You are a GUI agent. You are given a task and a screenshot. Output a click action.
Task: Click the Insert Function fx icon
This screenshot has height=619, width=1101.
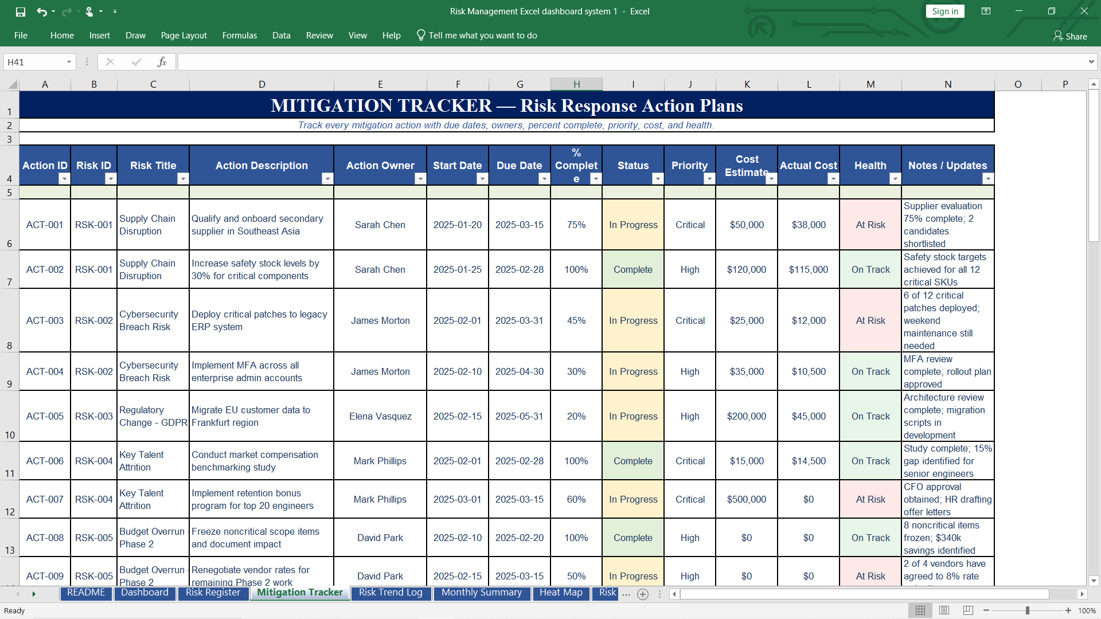coord(162,62)
